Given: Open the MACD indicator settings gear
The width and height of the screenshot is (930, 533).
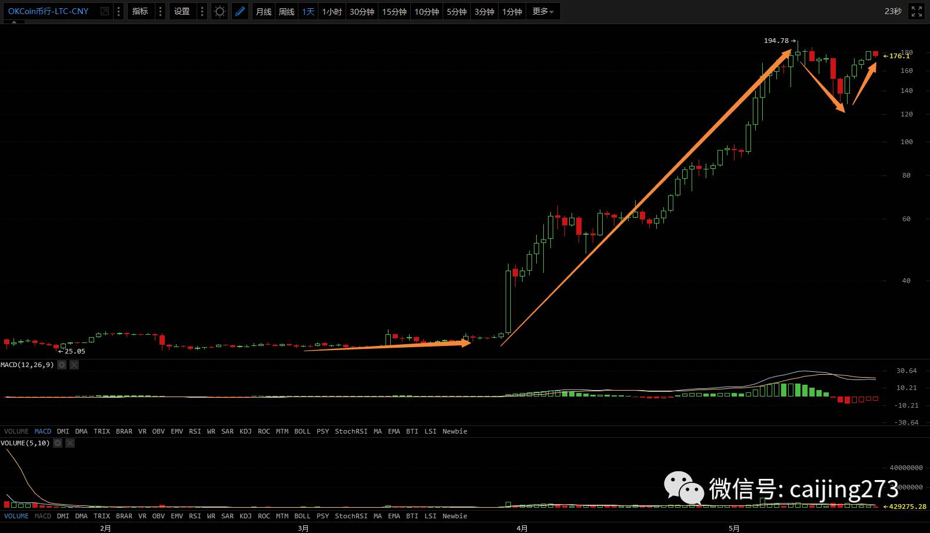Looking at the screenshot, I should pos(62,365).
